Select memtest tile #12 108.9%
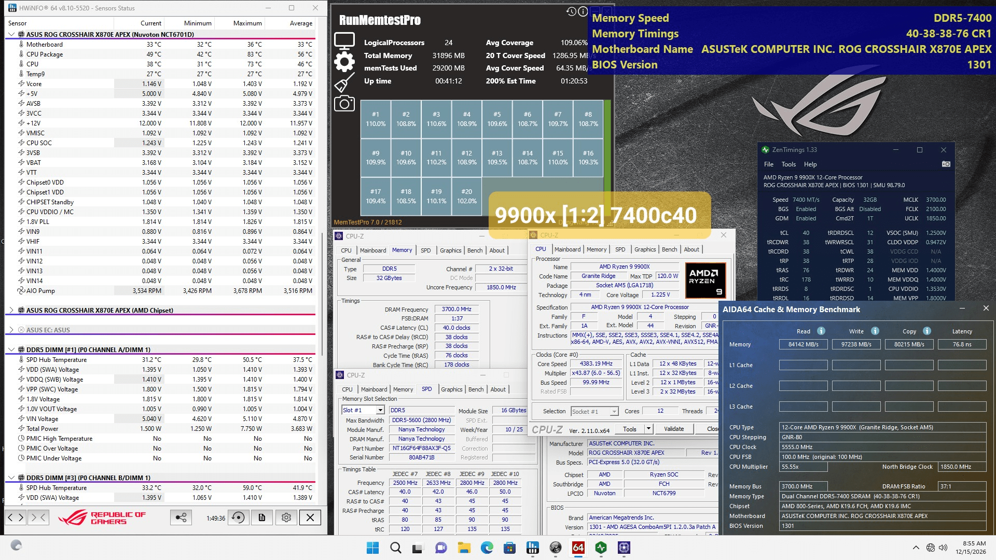996x560 pixels. click(467, 158)
